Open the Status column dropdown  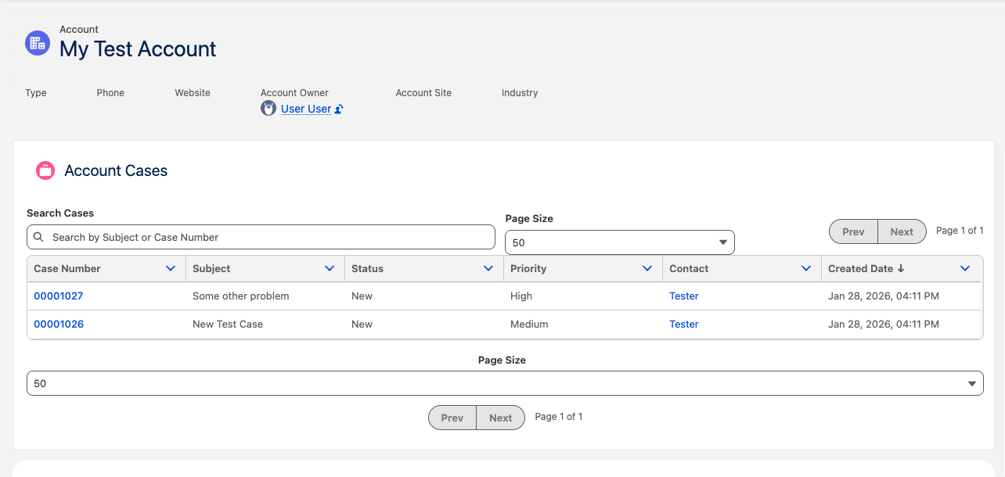point(488,268)
